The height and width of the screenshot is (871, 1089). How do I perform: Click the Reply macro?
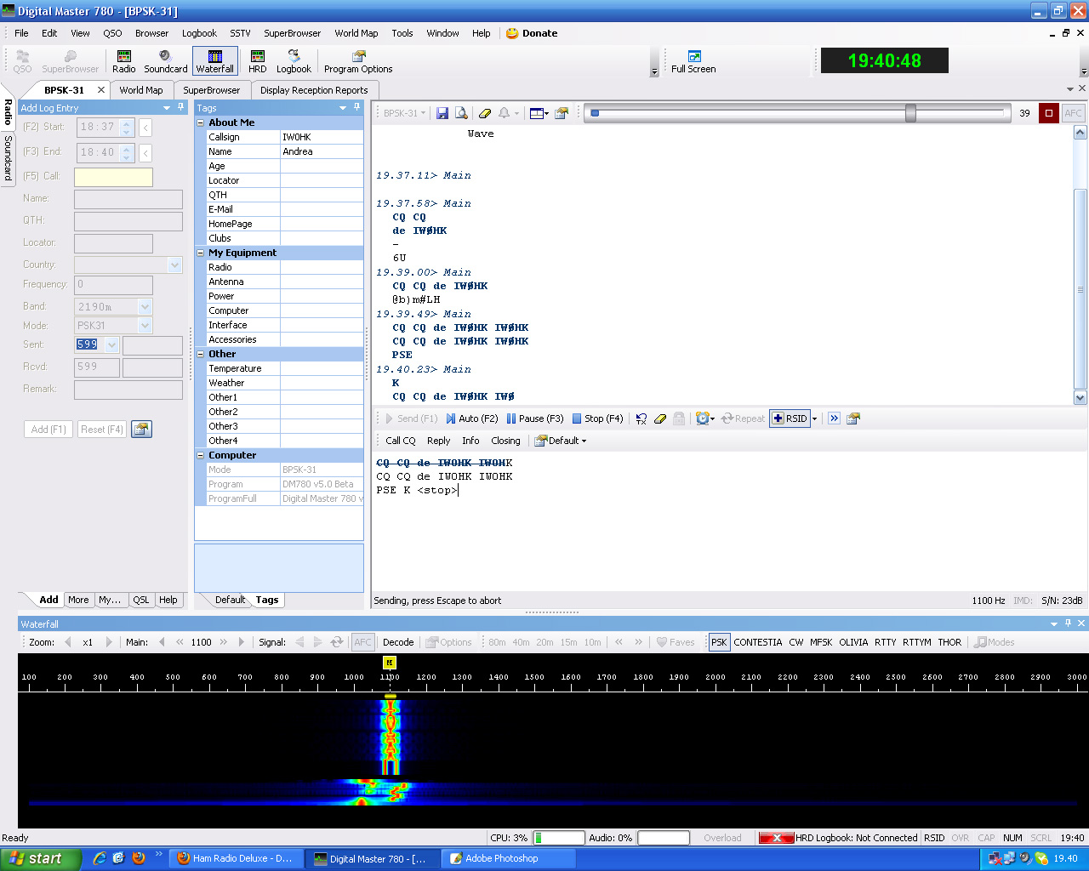click(439, 441)
